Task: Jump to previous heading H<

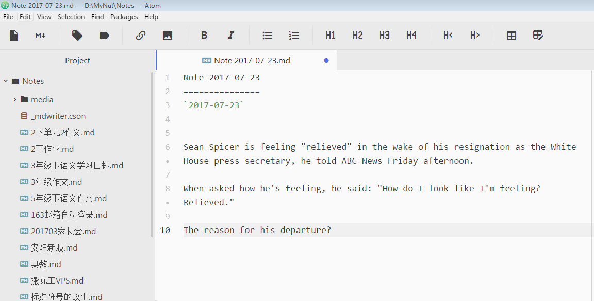Action: click(448, 35)
